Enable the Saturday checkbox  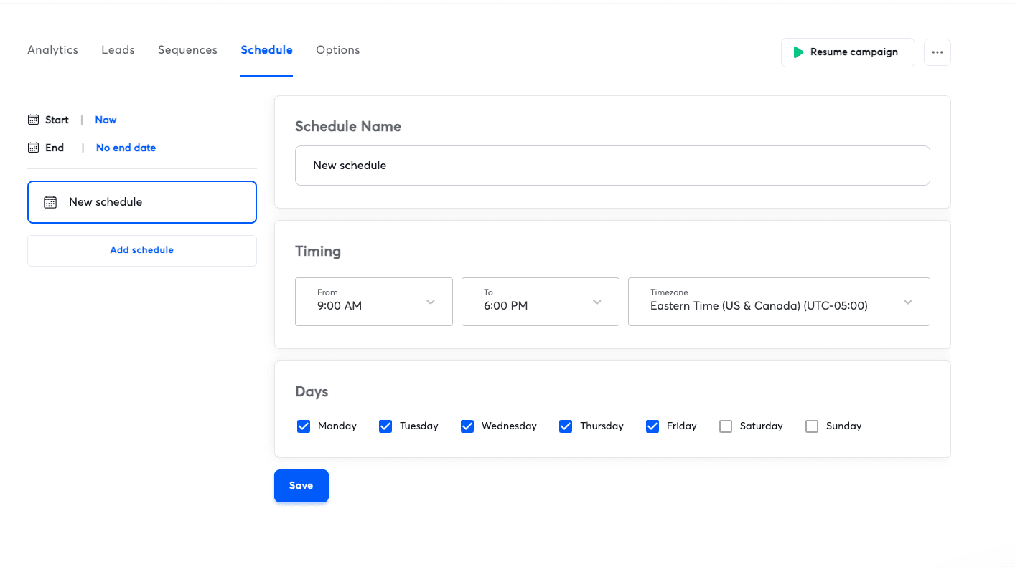[726, 426]
